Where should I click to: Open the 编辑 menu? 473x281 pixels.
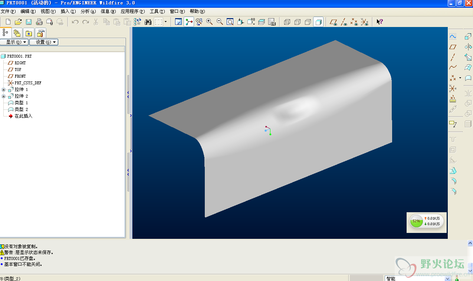28,11
